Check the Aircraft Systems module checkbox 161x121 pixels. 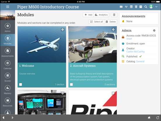(x=71, y=84)
